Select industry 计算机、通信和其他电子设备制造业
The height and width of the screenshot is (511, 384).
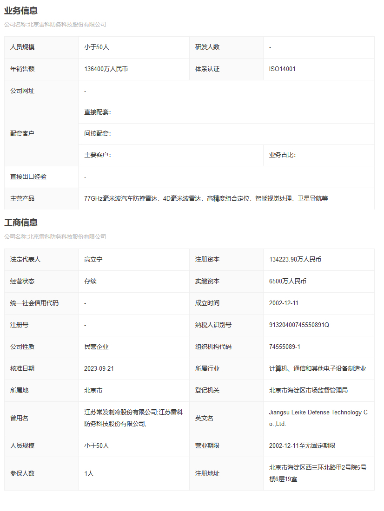click(x=318, y=369)
